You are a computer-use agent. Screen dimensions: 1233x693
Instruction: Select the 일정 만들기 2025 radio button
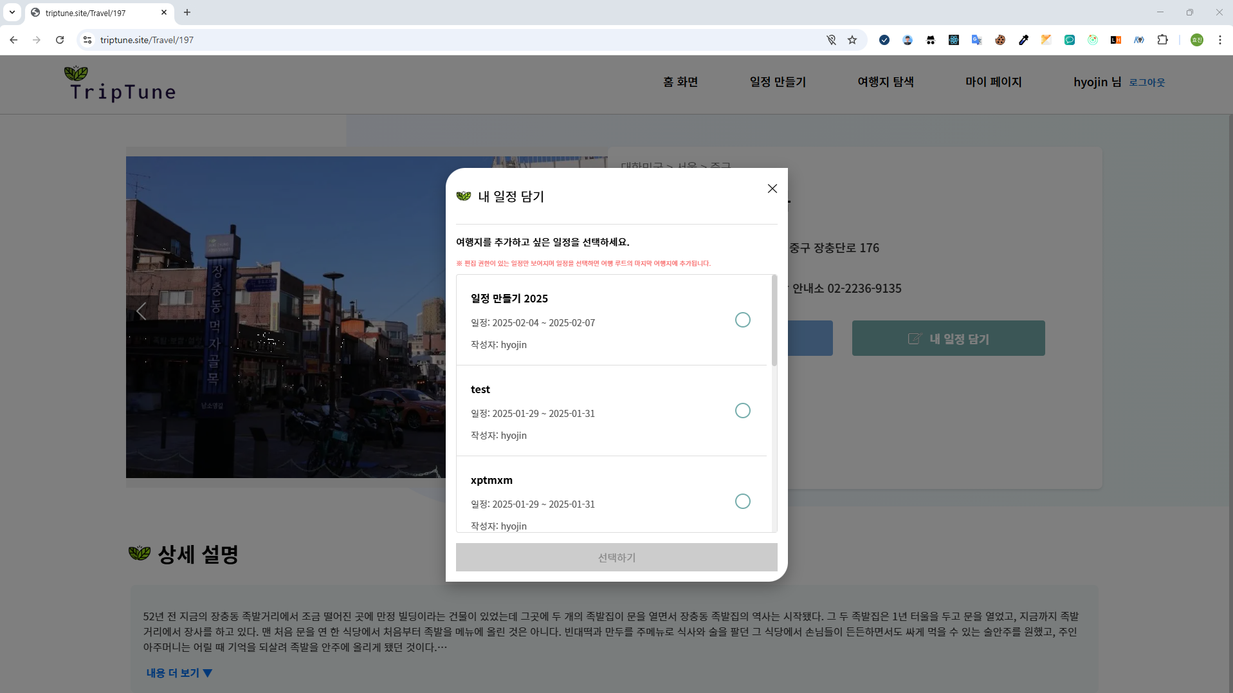click(742, 320)
